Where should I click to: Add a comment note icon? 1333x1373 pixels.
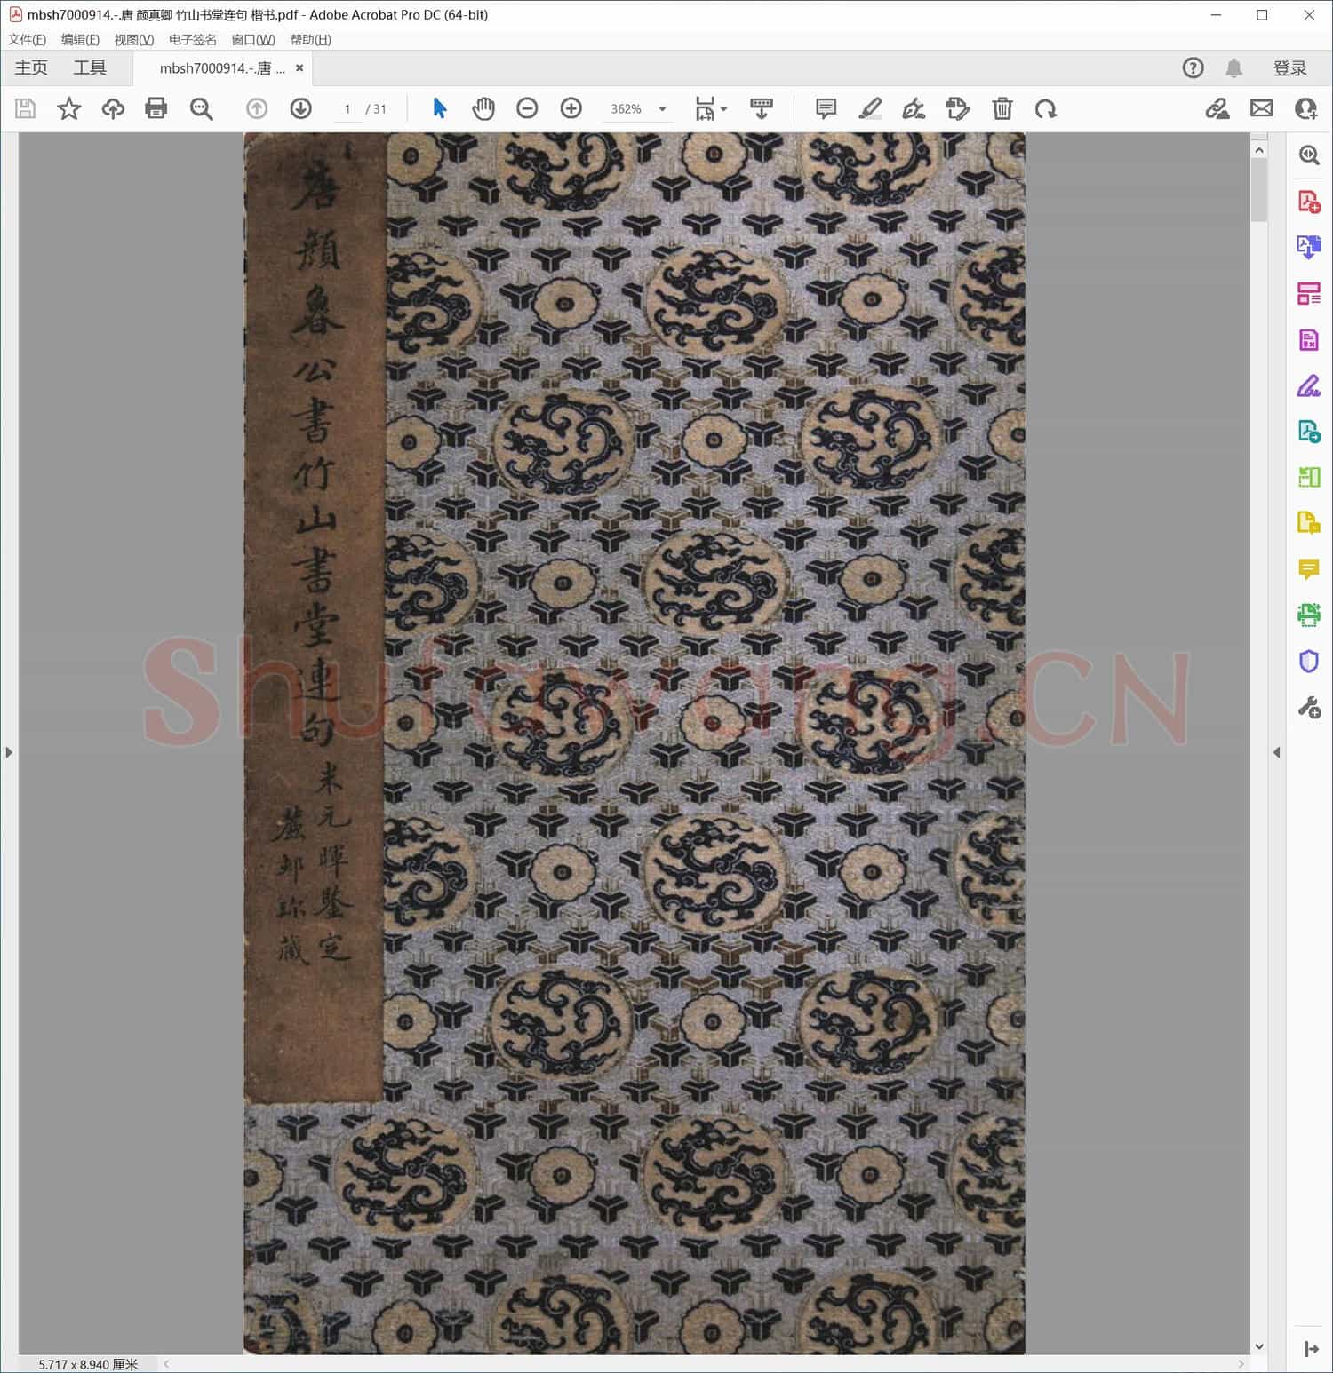[826, 108]
